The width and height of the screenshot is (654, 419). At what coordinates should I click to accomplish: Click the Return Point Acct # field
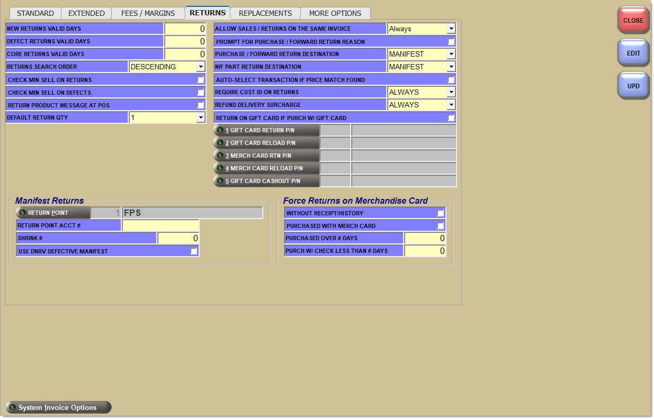point(160,226)
